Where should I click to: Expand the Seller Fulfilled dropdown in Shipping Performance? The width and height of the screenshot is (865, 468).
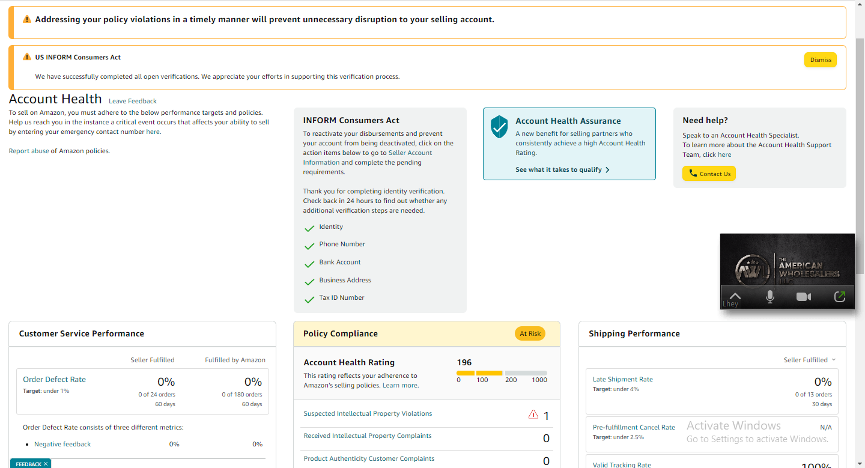pos(810,360)
